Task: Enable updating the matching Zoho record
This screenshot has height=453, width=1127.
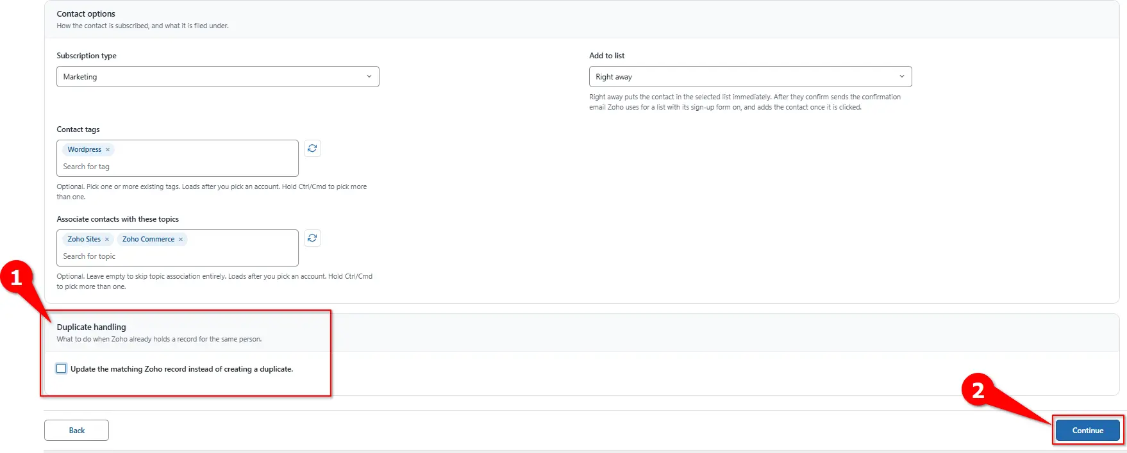Action: pyautogui.click(x=62, y=368)
